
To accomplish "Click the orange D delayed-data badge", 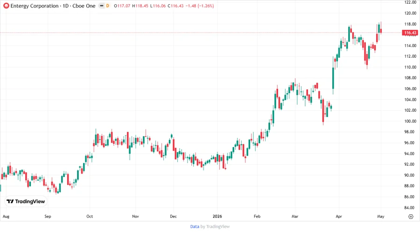I will 108,6.
